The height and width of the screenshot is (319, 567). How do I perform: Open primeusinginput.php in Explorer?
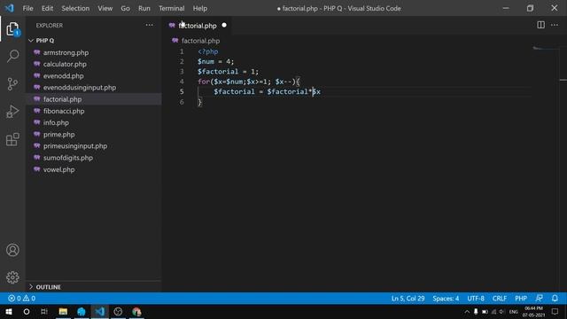pyautogui.click(x=75, y=146)
